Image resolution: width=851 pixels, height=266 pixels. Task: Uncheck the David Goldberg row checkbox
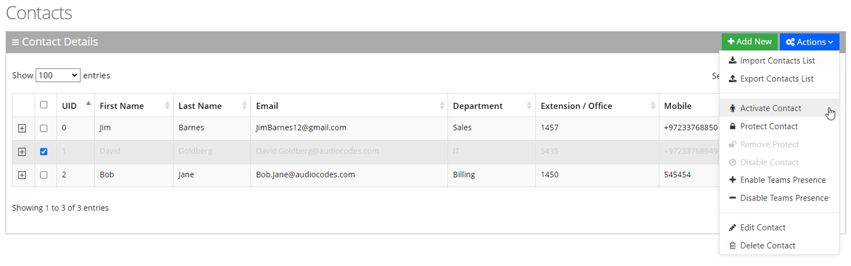(x=44, y=151)
